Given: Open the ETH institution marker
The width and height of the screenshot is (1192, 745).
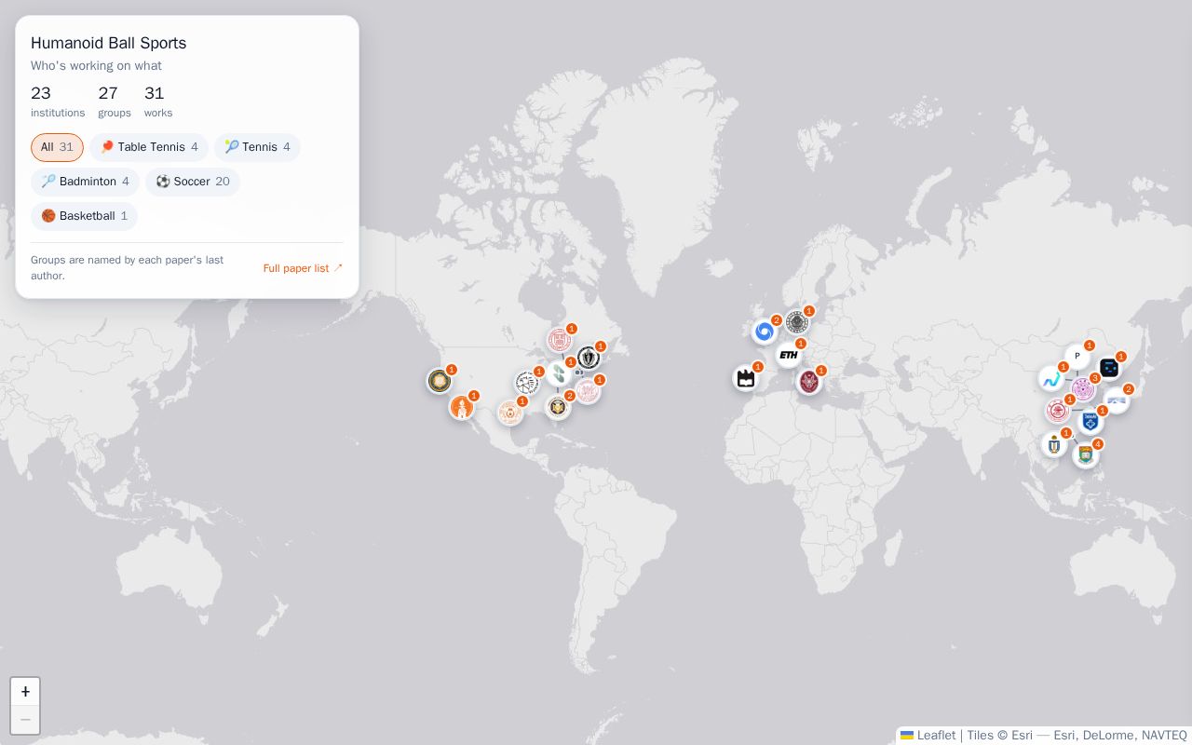Looking at the screenshot, I should (x=789, y=355).
